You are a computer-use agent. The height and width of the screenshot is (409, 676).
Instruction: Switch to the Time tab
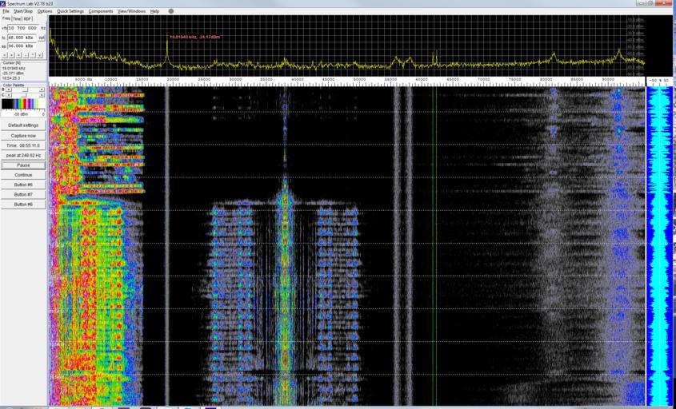point(17,18)
